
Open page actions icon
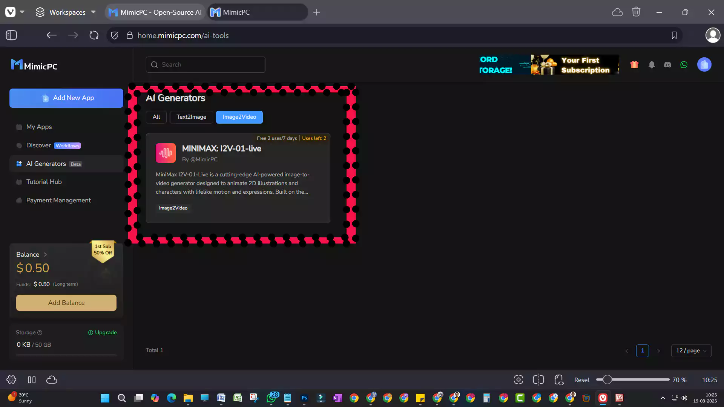pyautogui.click(x=559, y=380)
